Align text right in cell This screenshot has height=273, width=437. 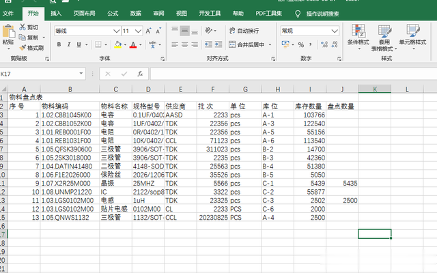click(x=195, y=44)
